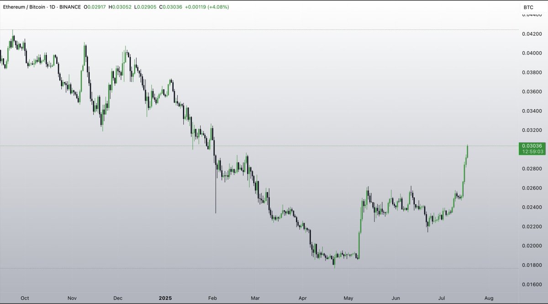This screenshot has height=304, width=548.
Task: Click the 0.02800 price axis label
Action: (532, 169)
